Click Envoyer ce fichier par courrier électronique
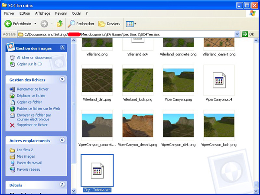 (x=34, y=117)
